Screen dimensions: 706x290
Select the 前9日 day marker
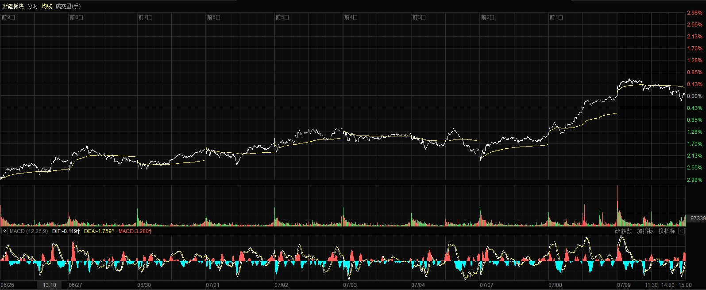pyautogui.click(x=8, y=17)
